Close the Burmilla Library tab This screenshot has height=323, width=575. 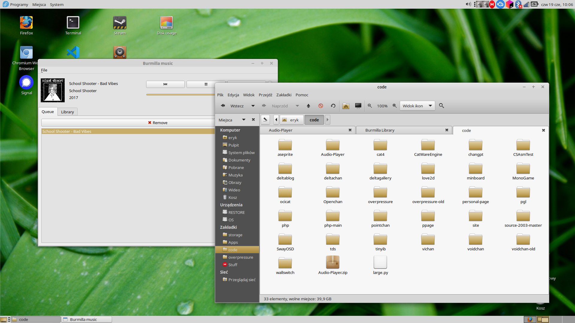point(447,130)
